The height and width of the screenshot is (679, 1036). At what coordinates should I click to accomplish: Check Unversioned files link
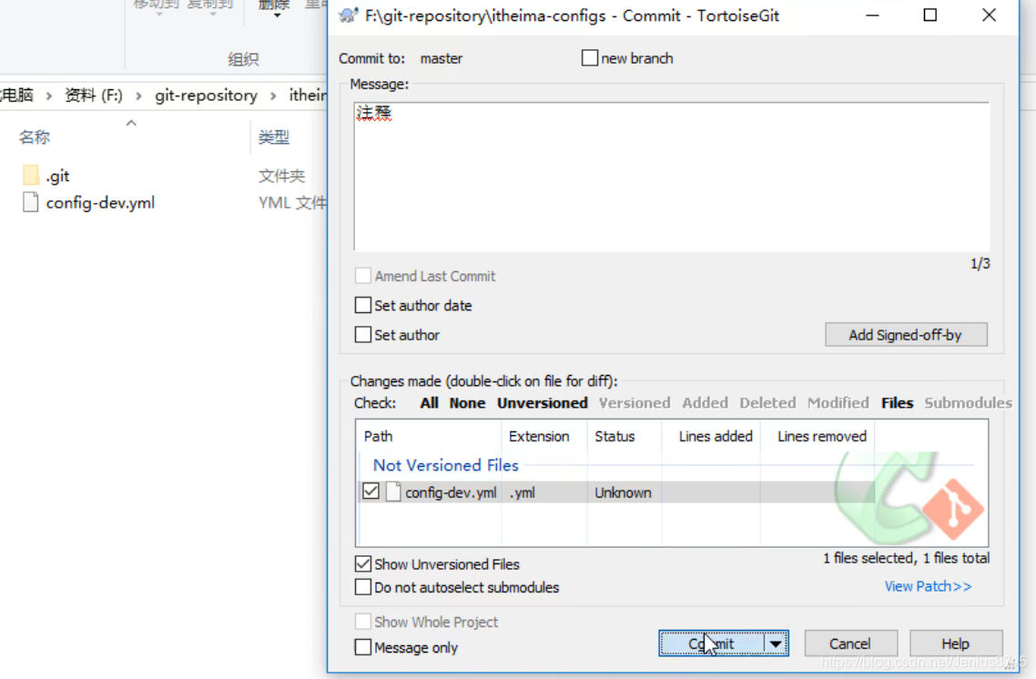(543, 403)
